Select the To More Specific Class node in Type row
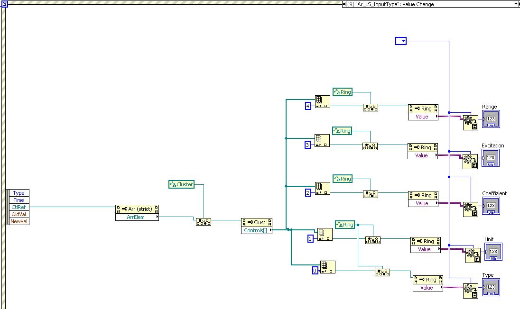 (x=382, y=273)
